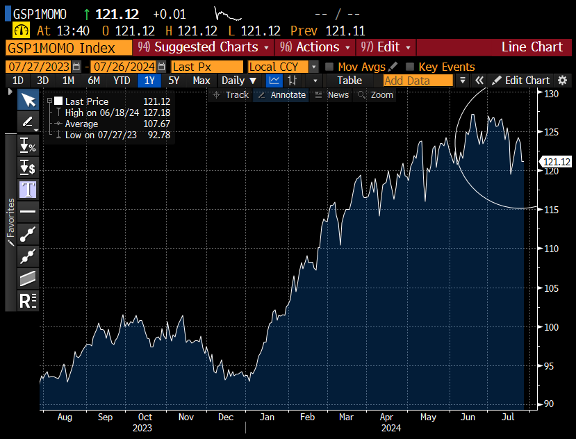Screen dimensions: 576x439
Task: Click Low on 07/27/23 legend row
Action: click(x=113, y=135)
